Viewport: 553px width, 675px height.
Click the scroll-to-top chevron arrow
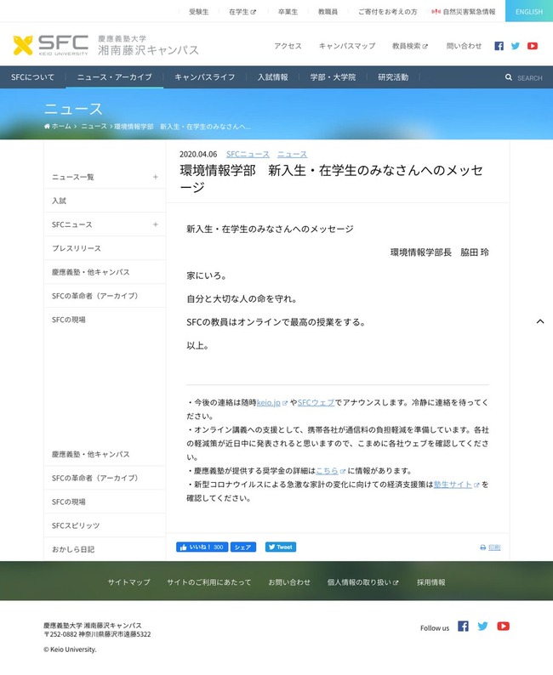540,321
